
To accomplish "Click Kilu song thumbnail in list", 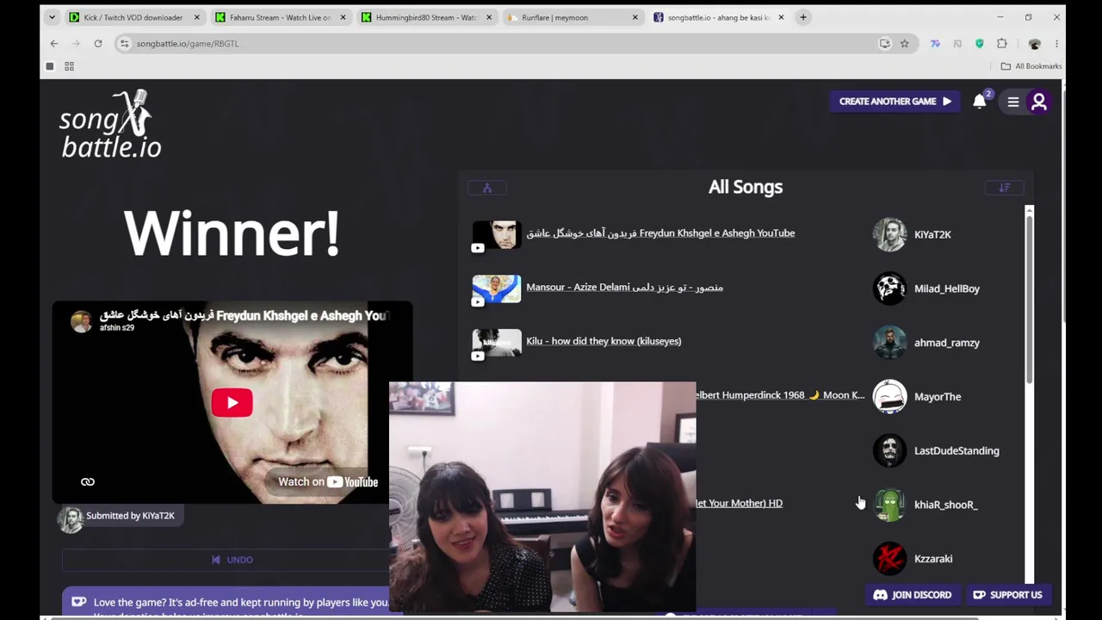I will coord(497,343).
